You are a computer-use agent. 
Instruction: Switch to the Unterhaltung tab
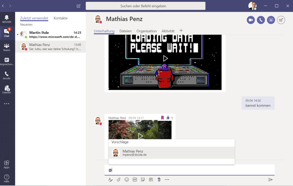[104, 31]
